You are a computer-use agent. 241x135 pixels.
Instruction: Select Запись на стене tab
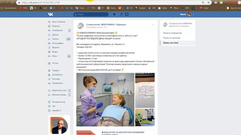177,43
